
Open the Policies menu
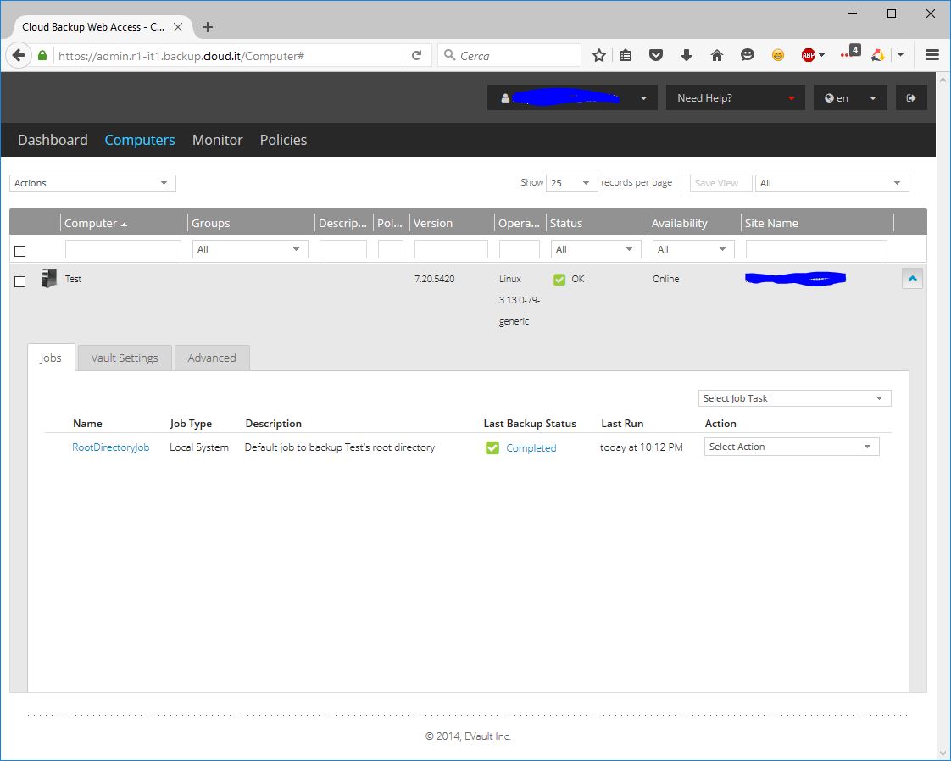click(283, 140)
